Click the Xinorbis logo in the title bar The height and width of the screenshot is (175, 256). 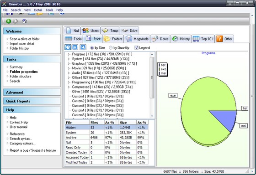click(4, 4)
